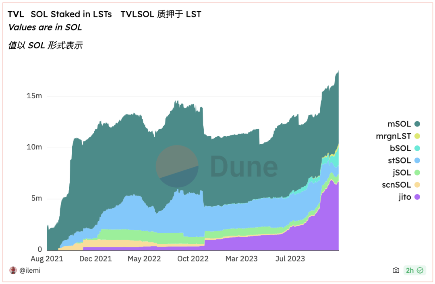Click the 2h refresh time badge
Image resolution: width=435 pixels, height=284 pixels.
coord(410,270)
